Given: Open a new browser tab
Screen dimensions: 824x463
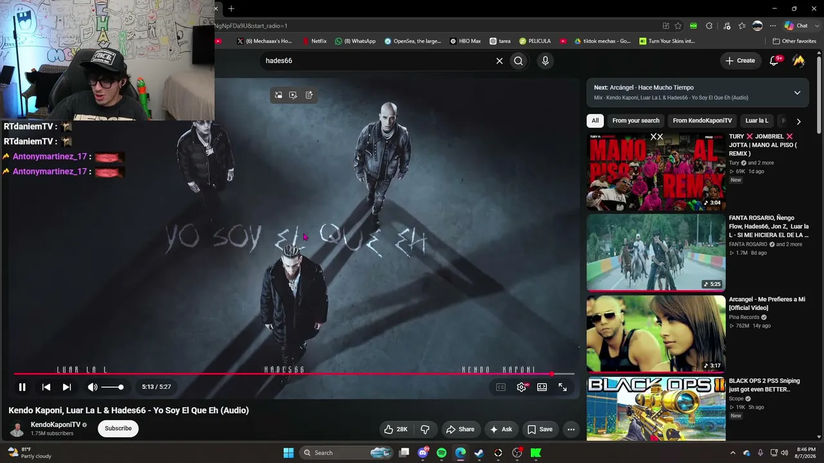Looking at the screenshot, I should pos(231,8).
